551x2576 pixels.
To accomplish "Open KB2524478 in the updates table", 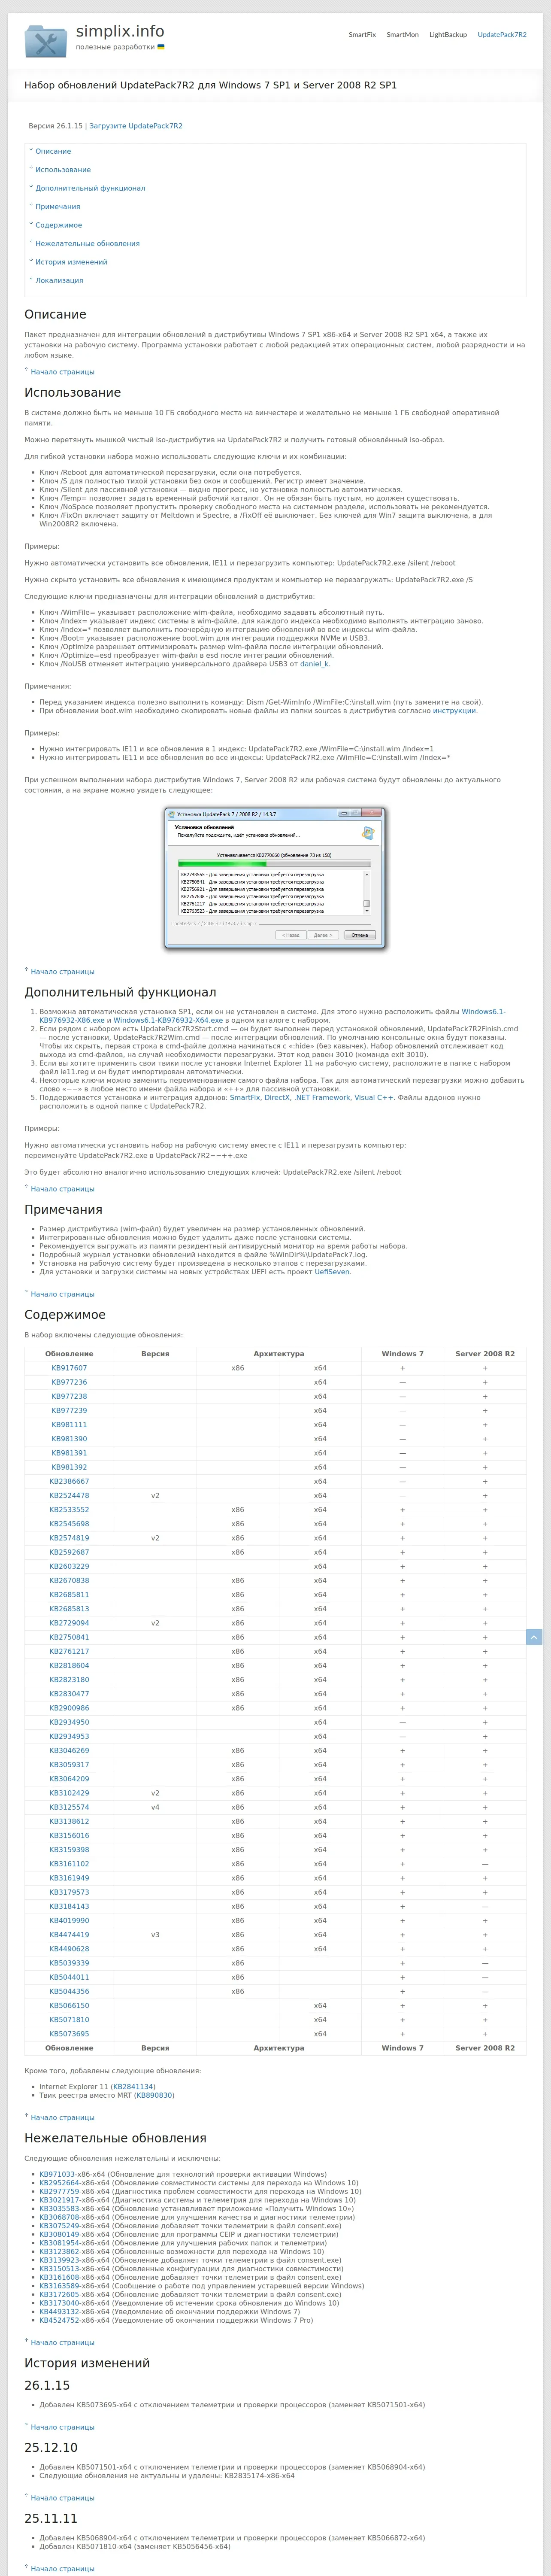I will tap(69, 1496).
